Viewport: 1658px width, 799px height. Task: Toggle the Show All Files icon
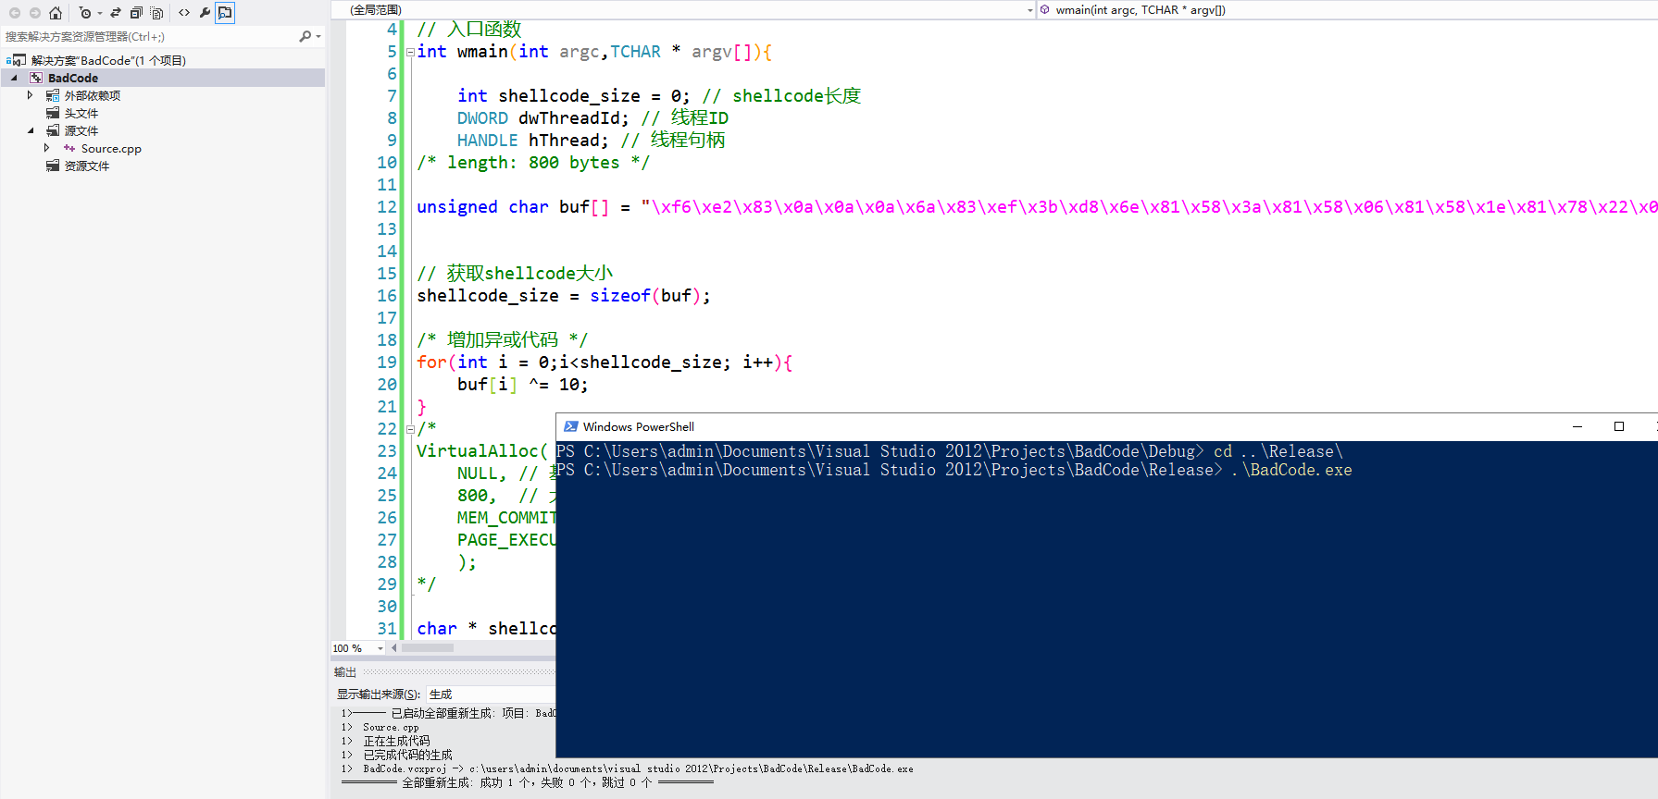pyautogui.click(x=156, y=13)
